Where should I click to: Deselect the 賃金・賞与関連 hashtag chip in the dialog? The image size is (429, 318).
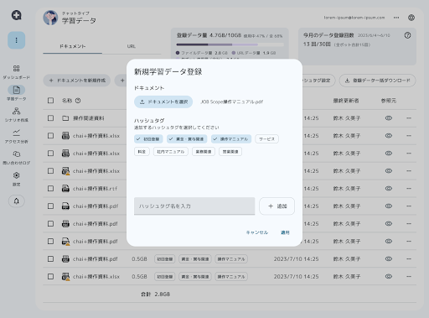tap(187, 139)
